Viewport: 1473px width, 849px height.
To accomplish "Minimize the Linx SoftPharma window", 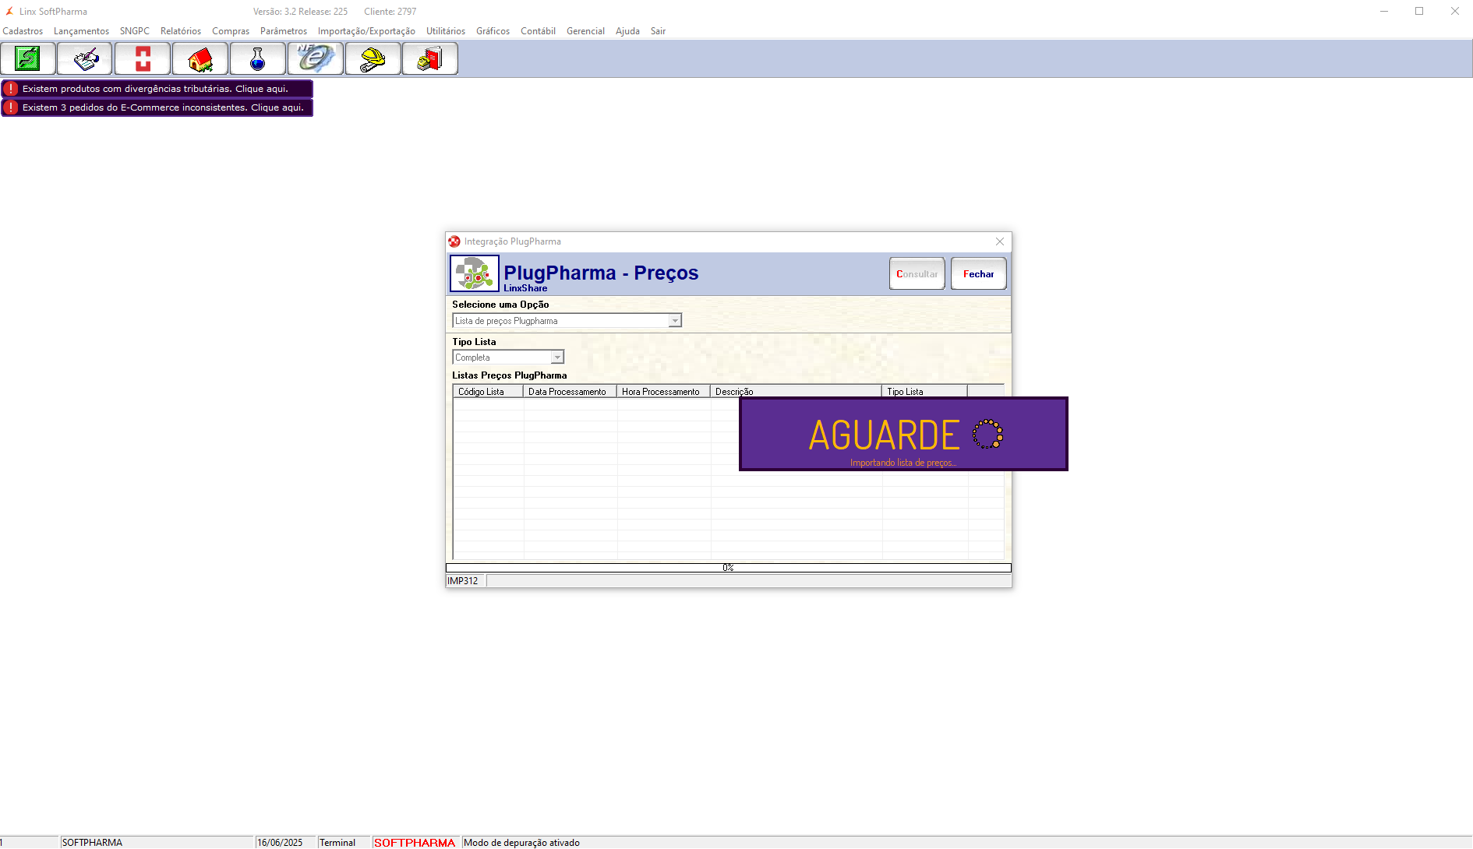I will tap(1384, 12).
